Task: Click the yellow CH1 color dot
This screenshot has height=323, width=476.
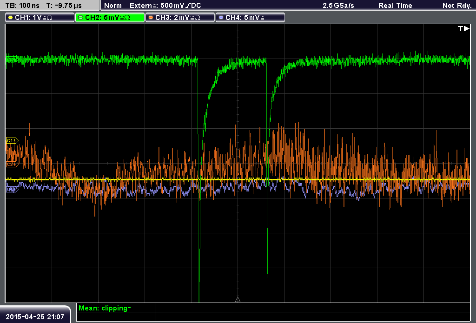Action: click(11, 18)
